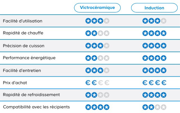Select the Induction header pill
This screenshot has width=180, height=113.
[x=154, y=8]
